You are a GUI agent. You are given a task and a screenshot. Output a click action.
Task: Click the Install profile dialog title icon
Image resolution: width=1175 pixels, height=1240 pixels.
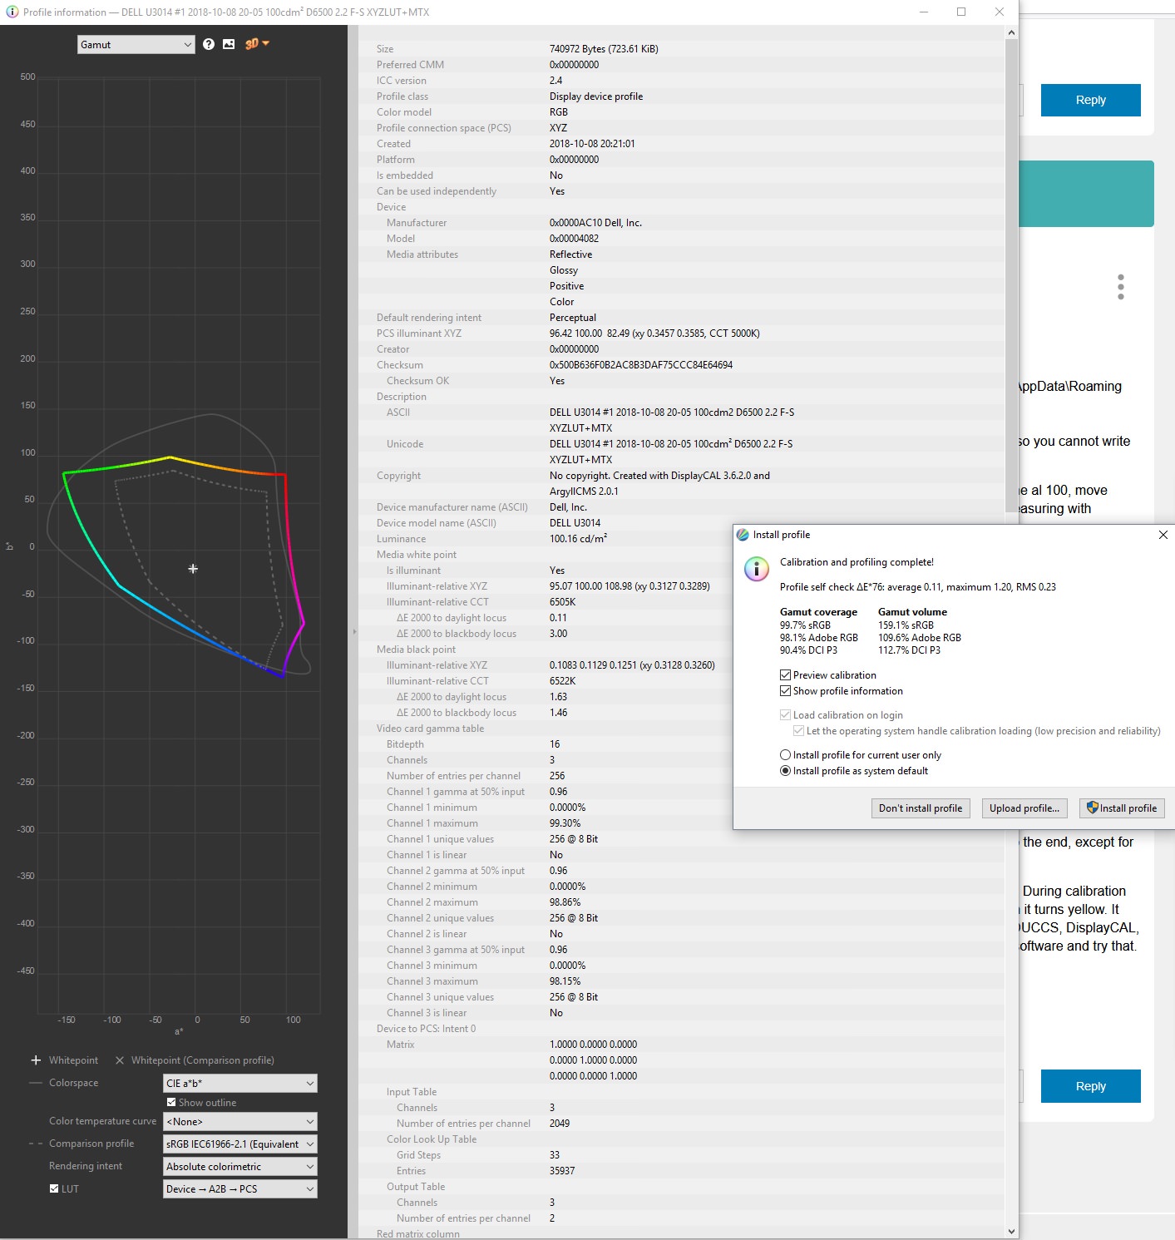click(743, 535)
